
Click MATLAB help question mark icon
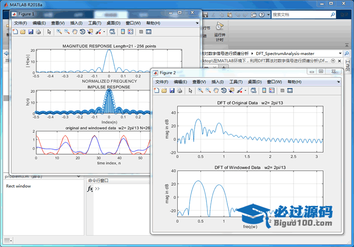261,15
